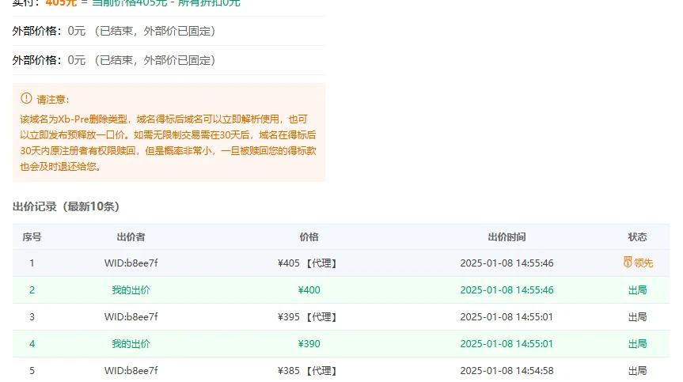Click the 出价记录 (最新10条) heading
683x382 pixels.
point(66,206)
